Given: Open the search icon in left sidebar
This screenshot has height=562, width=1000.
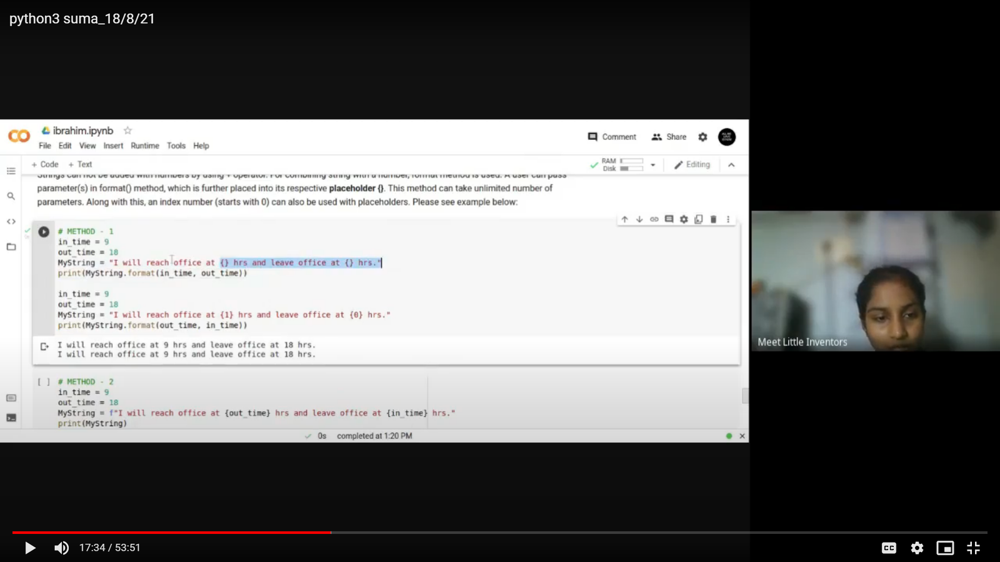Looking at the screenshot, I should tap(11, 196).
